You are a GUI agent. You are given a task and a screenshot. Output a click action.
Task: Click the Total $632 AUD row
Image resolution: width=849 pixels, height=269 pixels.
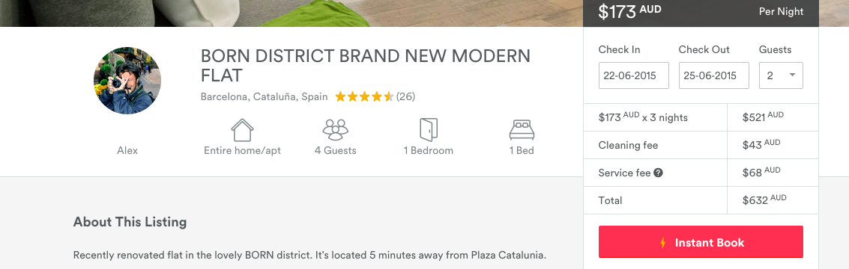pyautogui.click(x=701, y=200)
